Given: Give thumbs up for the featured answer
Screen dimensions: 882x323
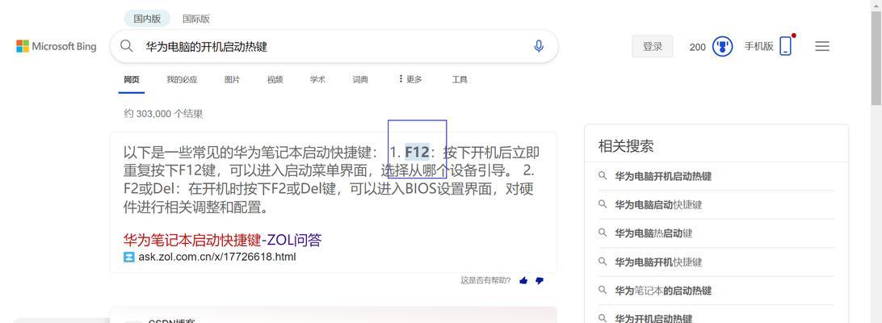Looking at the screenshot, I should [x=523, y=280].
